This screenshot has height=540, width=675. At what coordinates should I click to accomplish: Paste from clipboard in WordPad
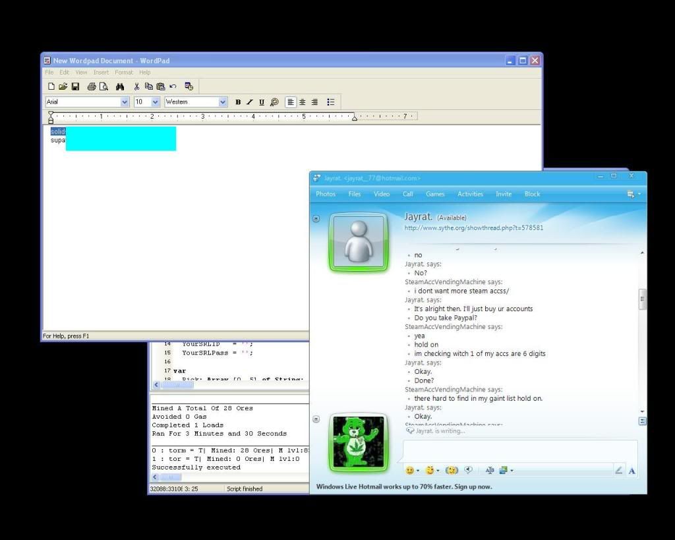[x=161, y=86]
